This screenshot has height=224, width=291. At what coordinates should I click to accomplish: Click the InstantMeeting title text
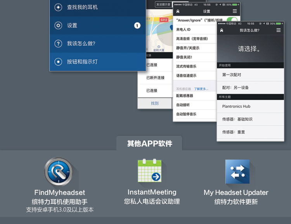pos(152,192)
